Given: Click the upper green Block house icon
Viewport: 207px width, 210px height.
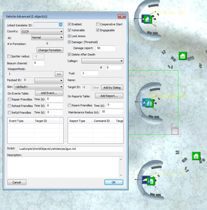Looking at the screenshot, I should click(x=183, y=56).
